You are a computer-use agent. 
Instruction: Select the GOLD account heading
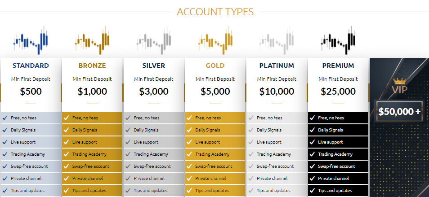tap(215, 66)
